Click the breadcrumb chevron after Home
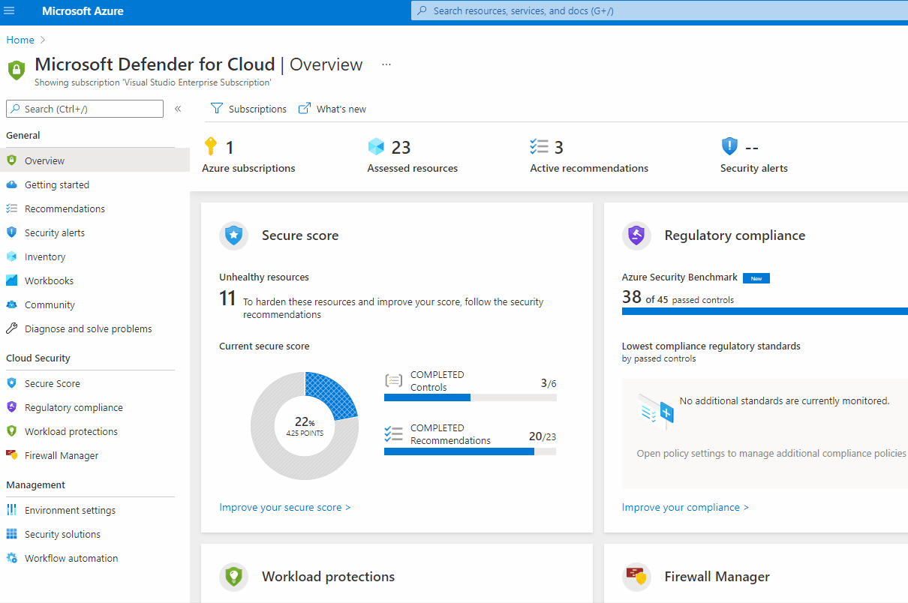The image size is (908, 603). pos(43,40)
